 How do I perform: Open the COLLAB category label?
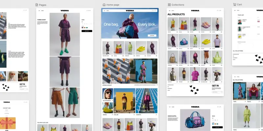click(116, 115)
